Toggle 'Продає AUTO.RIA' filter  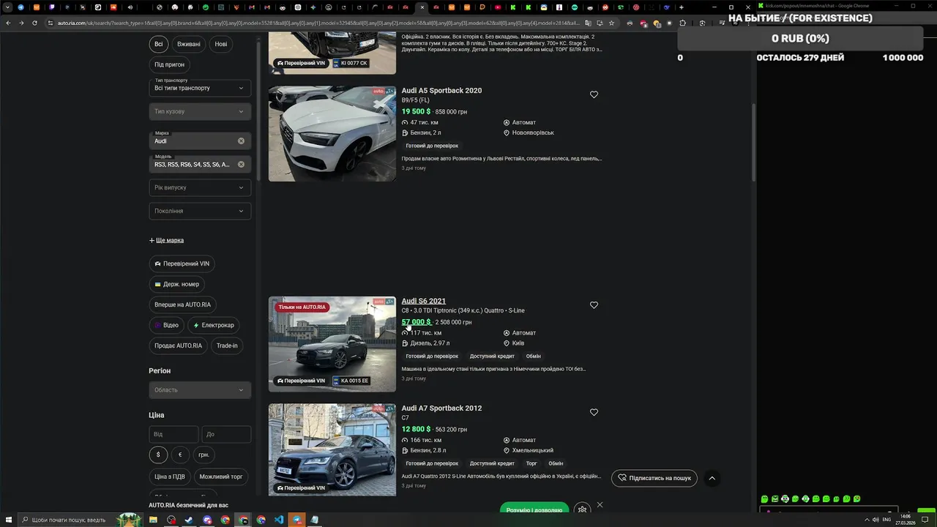point(178,345)
